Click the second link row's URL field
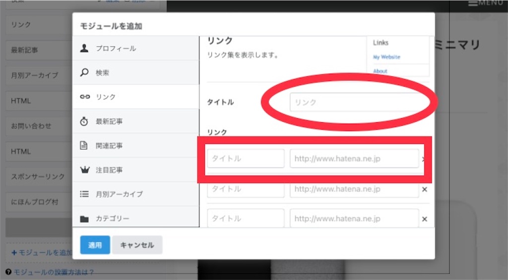 point(354,190)
